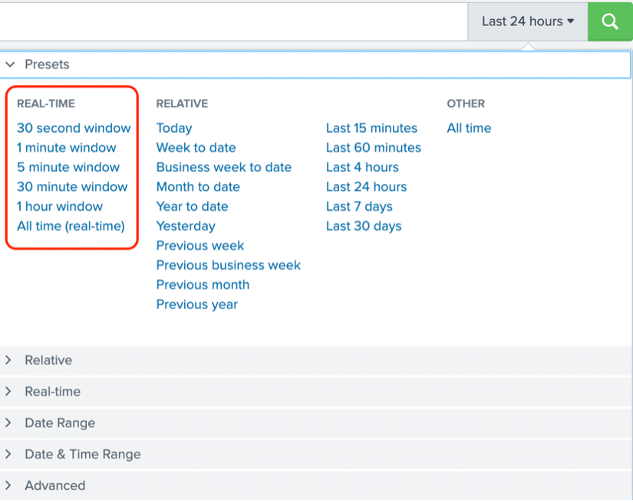
Task: Select the Today relative preset
Action: [174, 128]
